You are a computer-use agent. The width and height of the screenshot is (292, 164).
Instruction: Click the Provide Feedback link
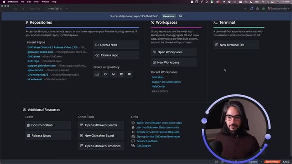pyautogui.click(x=147, y=141)
